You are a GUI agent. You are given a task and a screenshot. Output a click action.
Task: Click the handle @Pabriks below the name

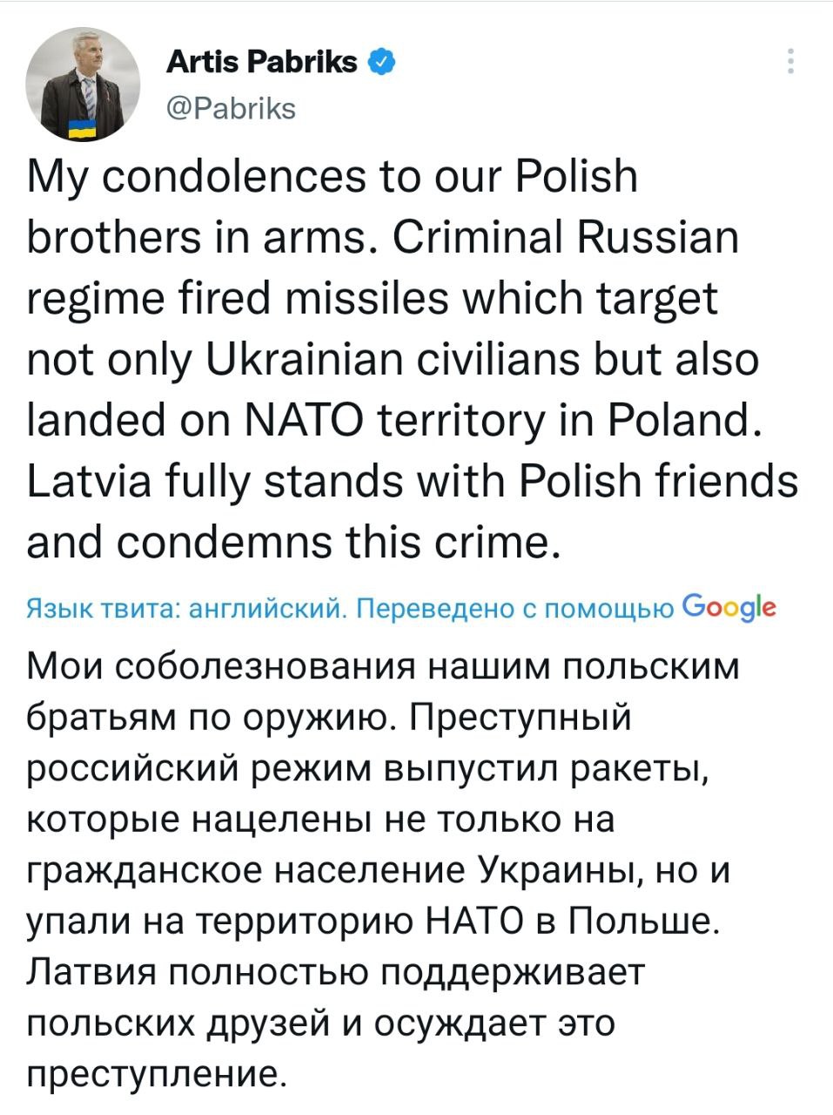231,108
